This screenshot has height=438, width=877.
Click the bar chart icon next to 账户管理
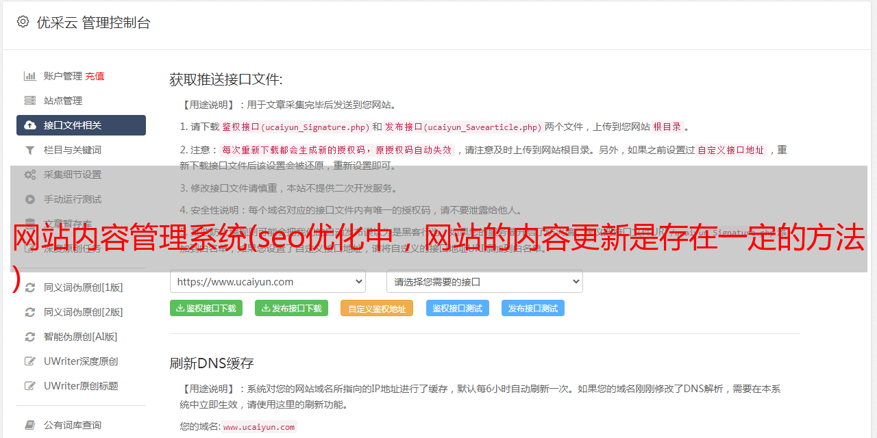(x=30, y=76)
